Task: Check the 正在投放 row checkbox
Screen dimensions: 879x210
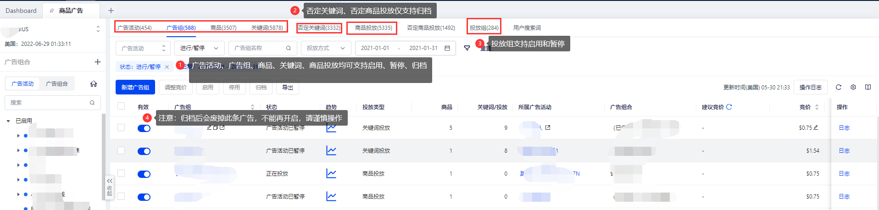Action: click(x=121, y=173)
